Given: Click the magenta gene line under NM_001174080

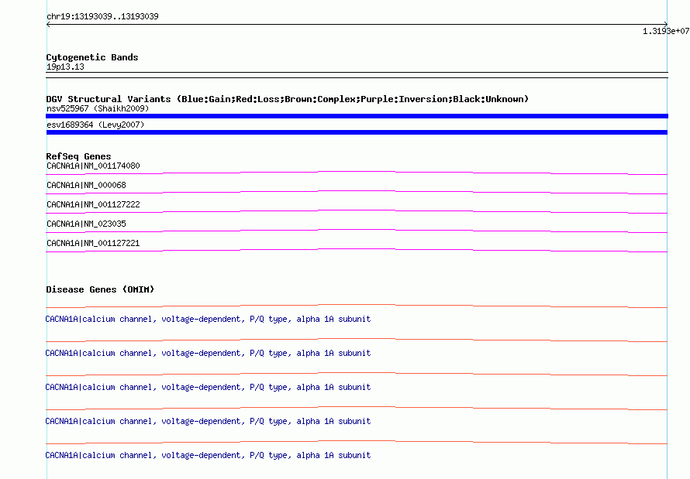Looking at the screenshot, I should click(357, 172).
